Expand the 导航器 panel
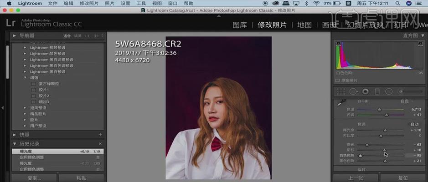The image size is (428, 182). pyautogui.click(x=15, y=35)
